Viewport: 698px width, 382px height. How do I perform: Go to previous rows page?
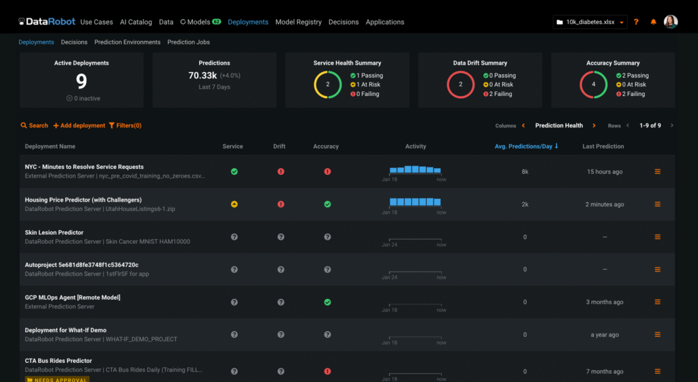click(x=628, y=125)
